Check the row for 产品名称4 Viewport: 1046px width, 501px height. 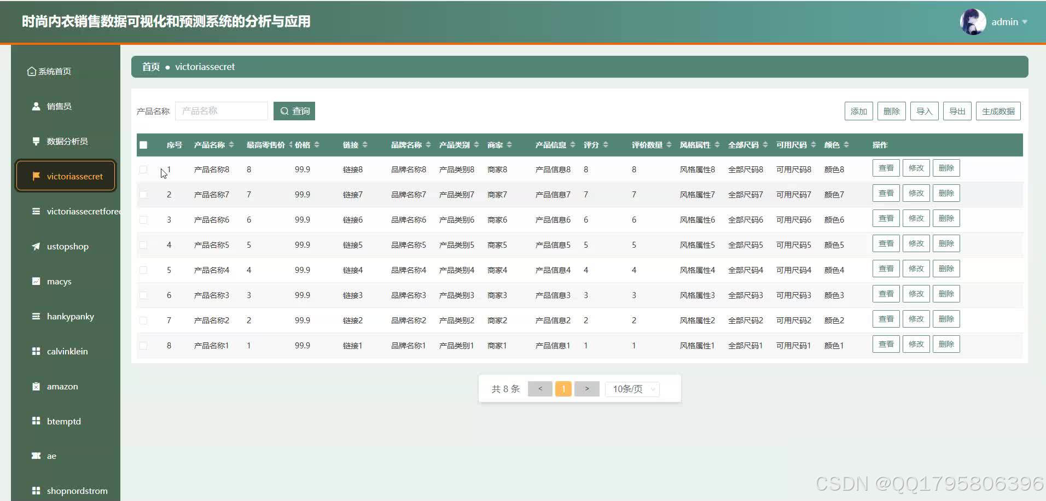[143, 270]
